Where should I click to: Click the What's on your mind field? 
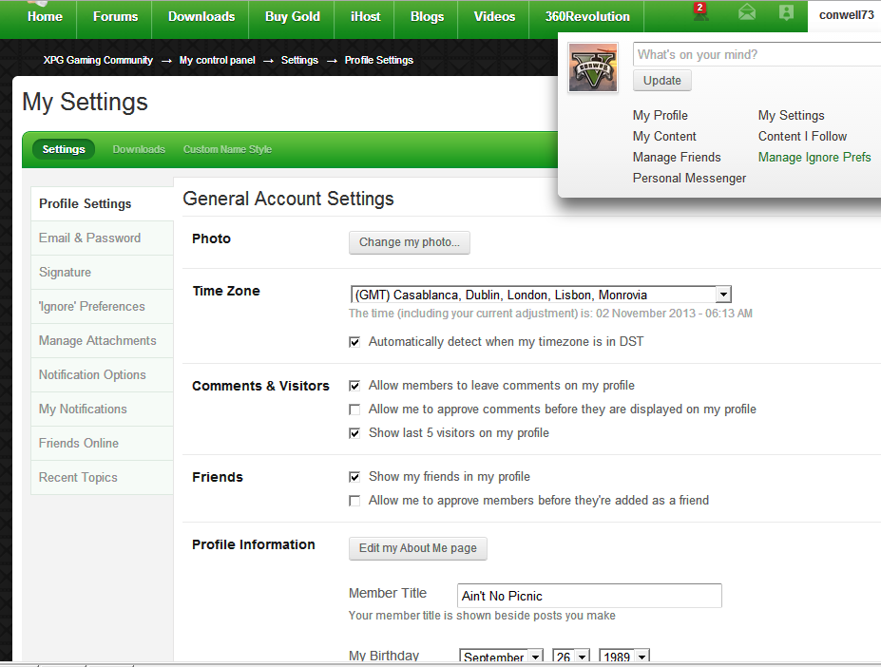757,55
